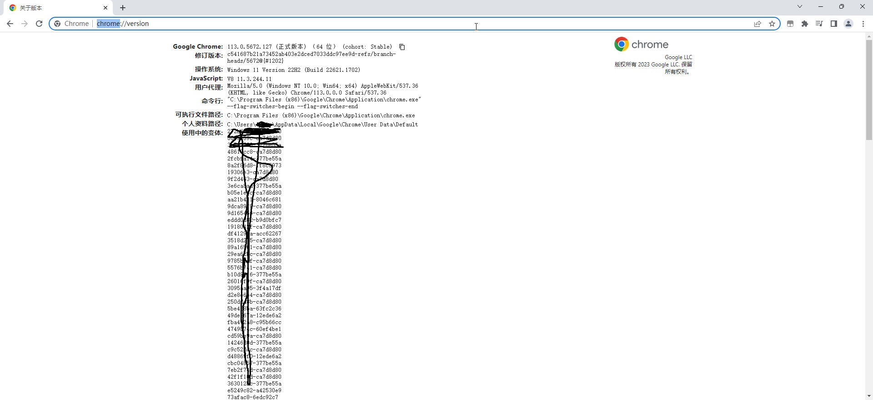Click variation e5249c82-a42530e9
This screenshot has height=400, width=873.
(x=254, y=390)
